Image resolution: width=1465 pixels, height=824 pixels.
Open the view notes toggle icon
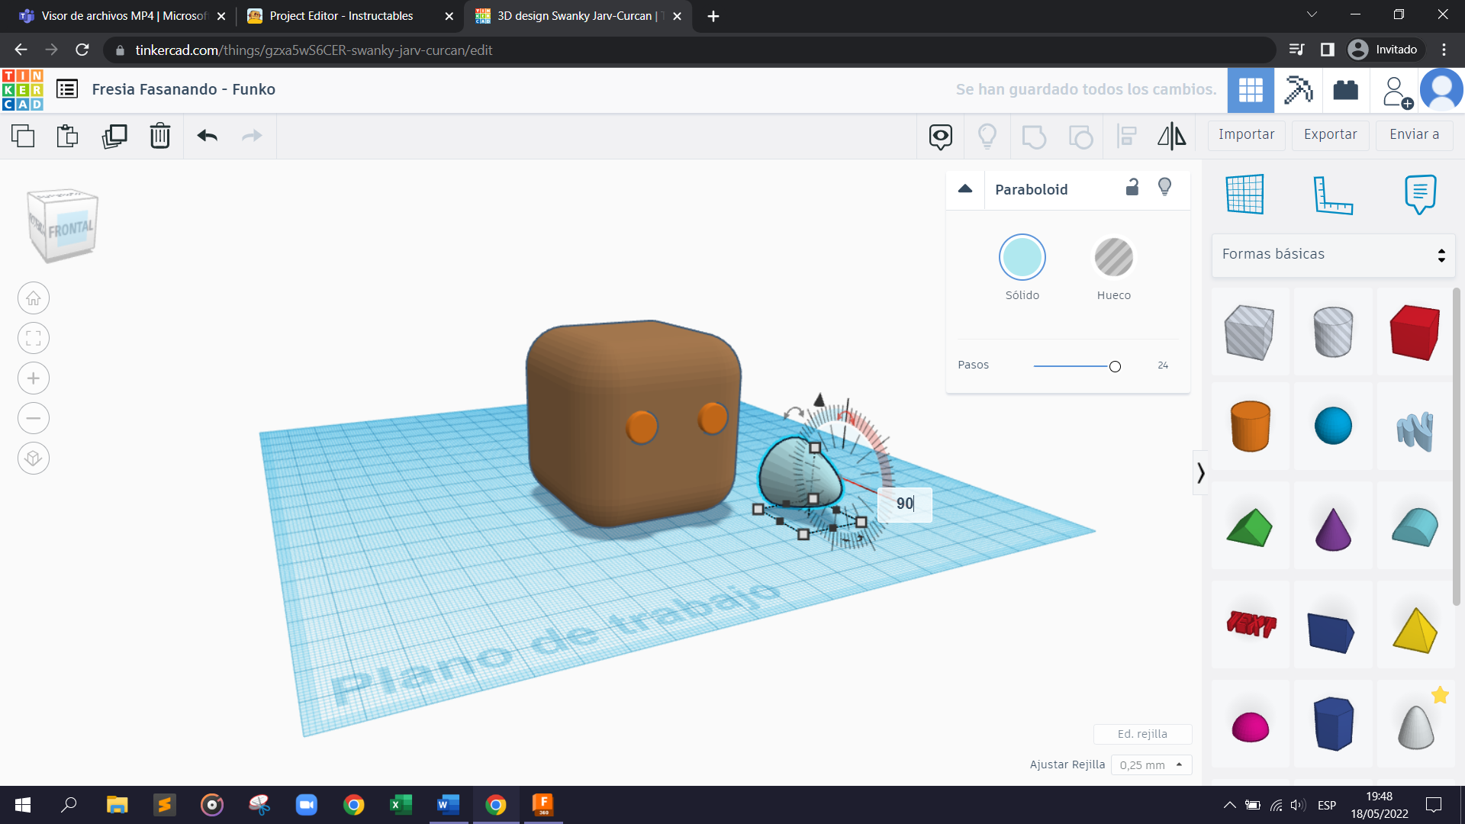pyautogui.click(x=941, y=137)
